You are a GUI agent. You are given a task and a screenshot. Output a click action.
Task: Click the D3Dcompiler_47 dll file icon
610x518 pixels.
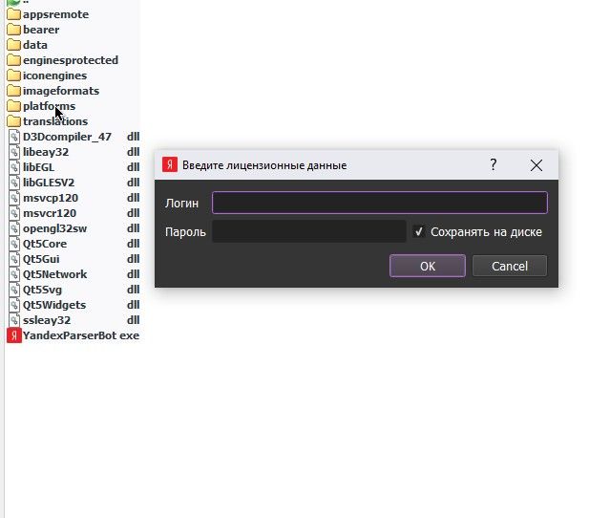click(x=14, y=137)
